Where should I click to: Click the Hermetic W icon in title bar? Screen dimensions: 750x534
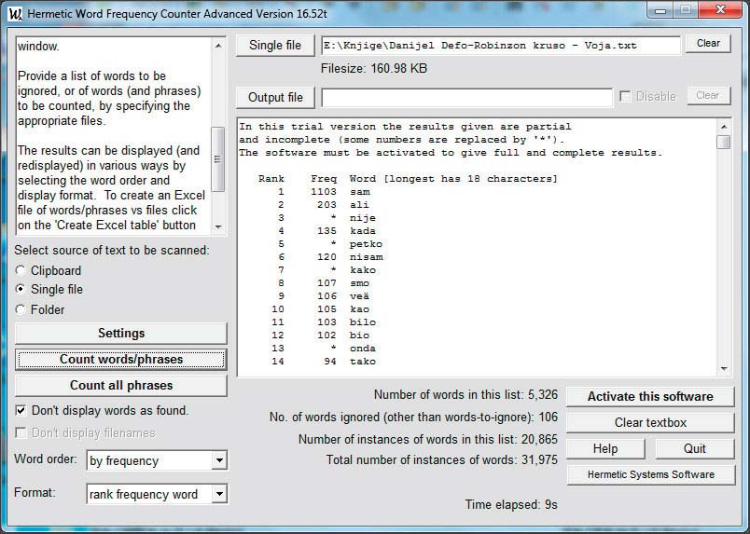click(x=15, y=14)
